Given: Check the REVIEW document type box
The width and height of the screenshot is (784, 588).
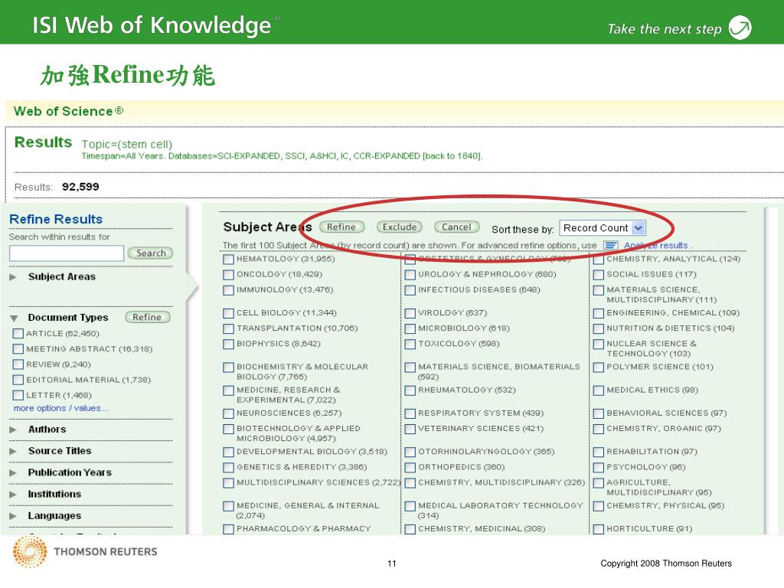Looking at the screenshot, I should click(18, 364).
